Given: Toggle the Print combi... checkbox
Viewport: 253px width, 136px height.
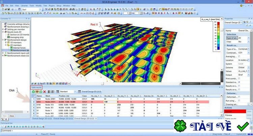Looking at the screenshot, I should (x=239, y=79).
